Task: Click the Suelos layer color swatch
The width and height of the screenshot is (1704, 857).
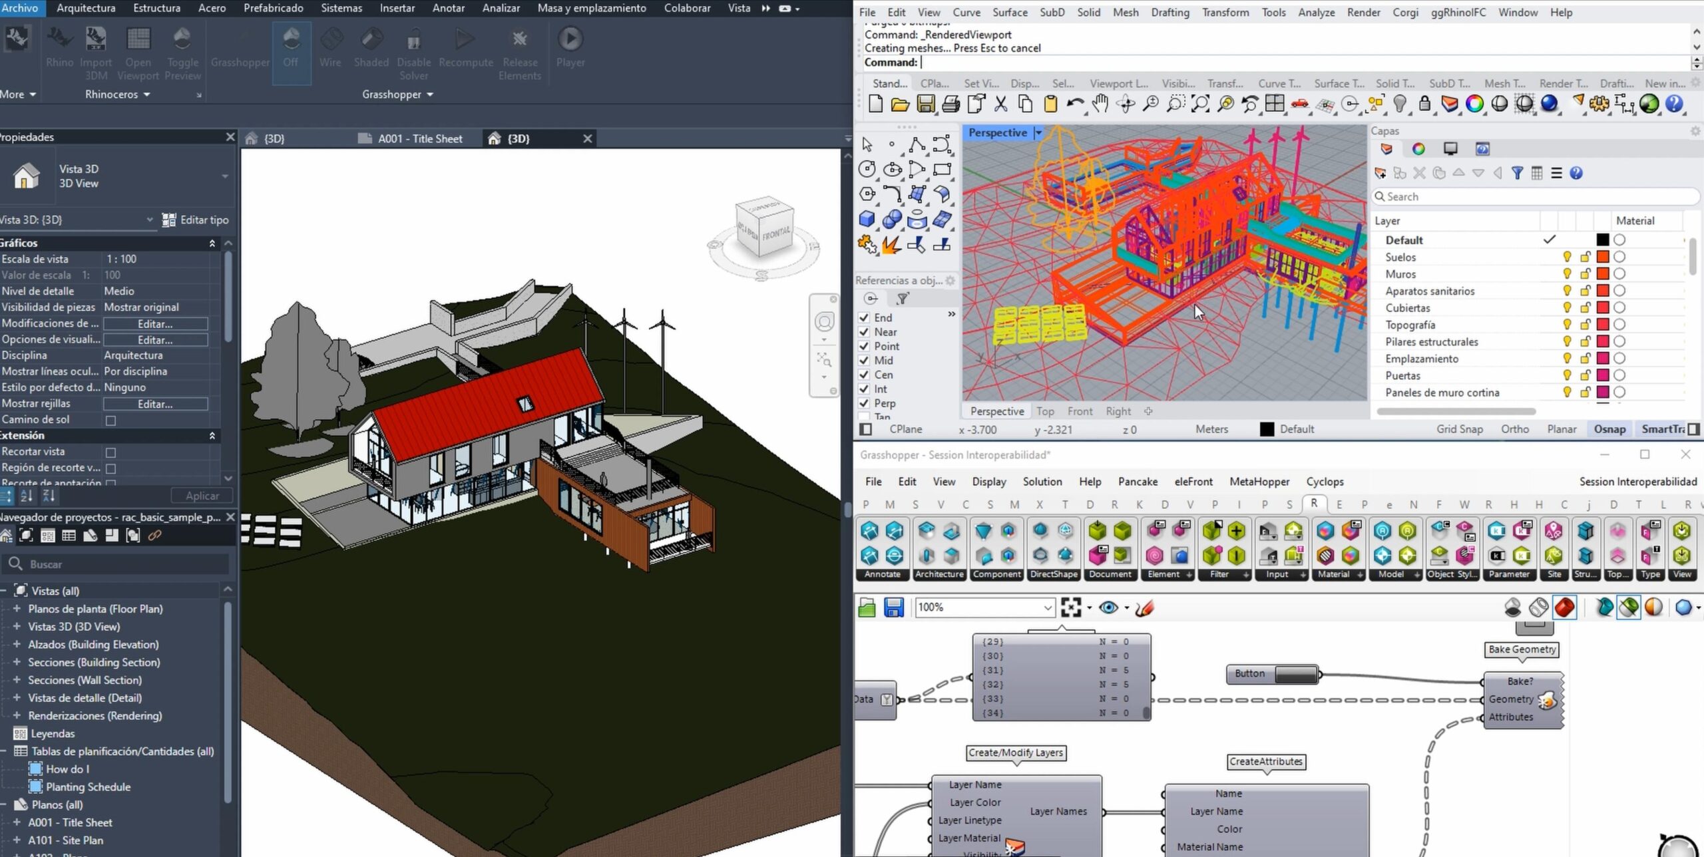Action: [x=1603, y=257]
